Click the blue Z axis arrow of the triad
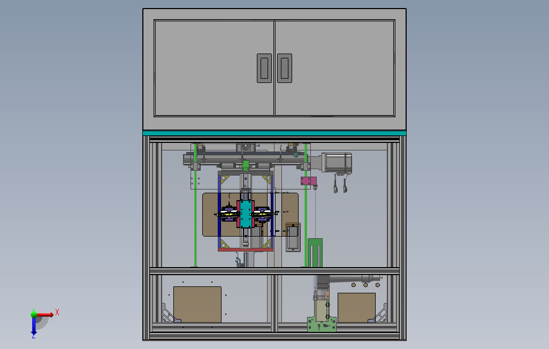This screenshot has width=549, height=349. (34, 326)
